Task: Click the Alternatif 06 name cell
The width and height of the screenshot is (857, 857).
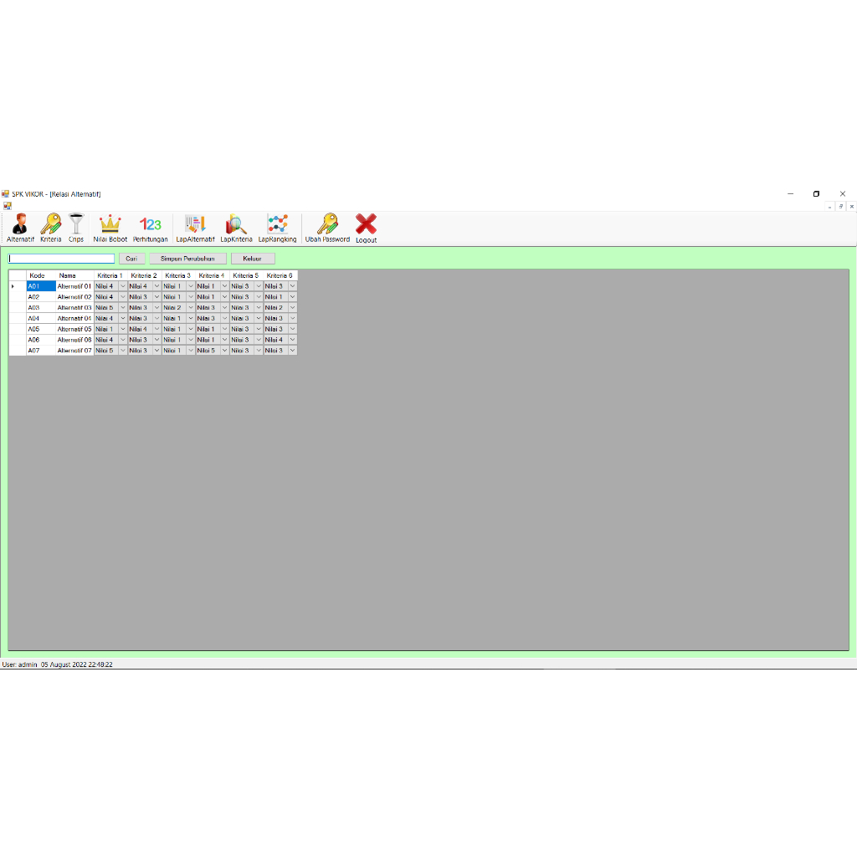Action: 74,340
